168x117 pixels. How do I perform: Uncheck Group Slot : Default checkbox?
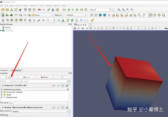tap(2, 92)
